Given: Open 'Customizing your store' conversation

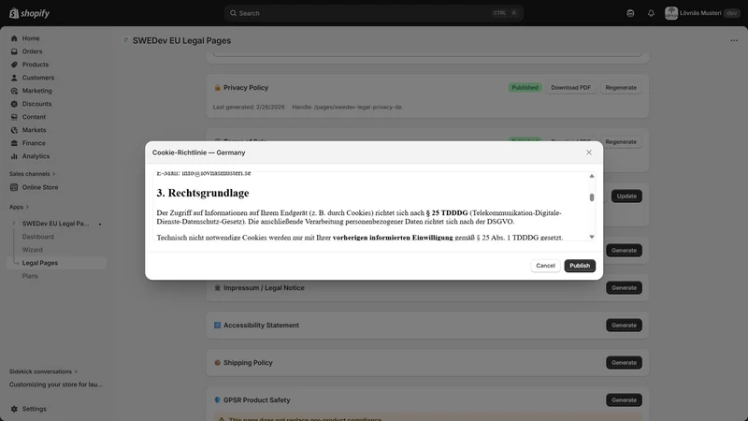Looking at the screenshot, I should click(55, 385).
